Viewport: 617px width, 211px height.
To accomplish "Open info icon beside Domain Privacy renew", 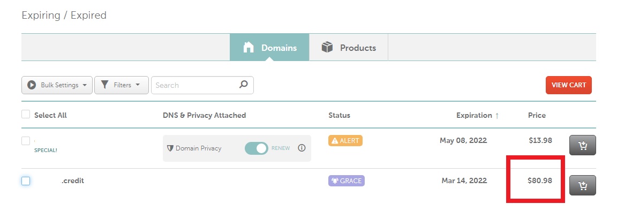I will click(302, 148).
